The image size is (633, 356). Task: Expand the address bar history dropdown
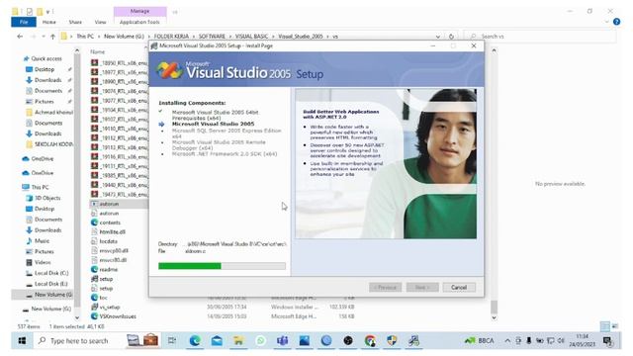(438, 37)
